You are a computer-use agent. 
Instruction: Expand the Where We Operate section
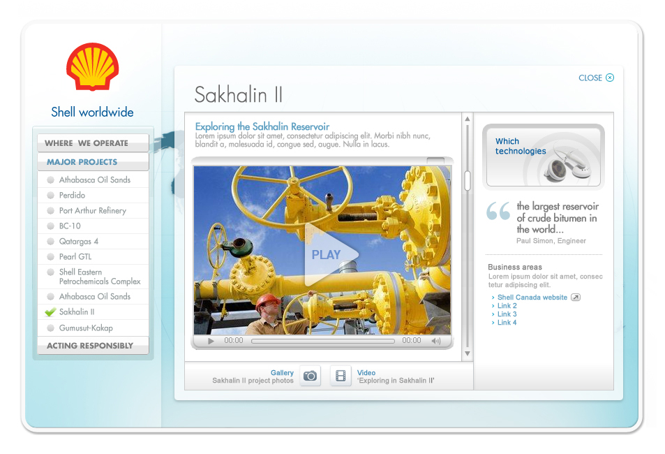point(93,143)
